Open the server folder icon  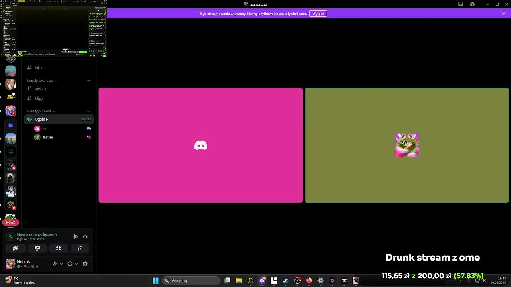(11, 125)
